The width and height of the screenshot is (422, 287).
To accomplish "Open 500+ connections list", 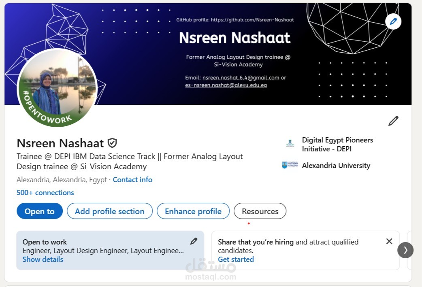I will 45,192.
